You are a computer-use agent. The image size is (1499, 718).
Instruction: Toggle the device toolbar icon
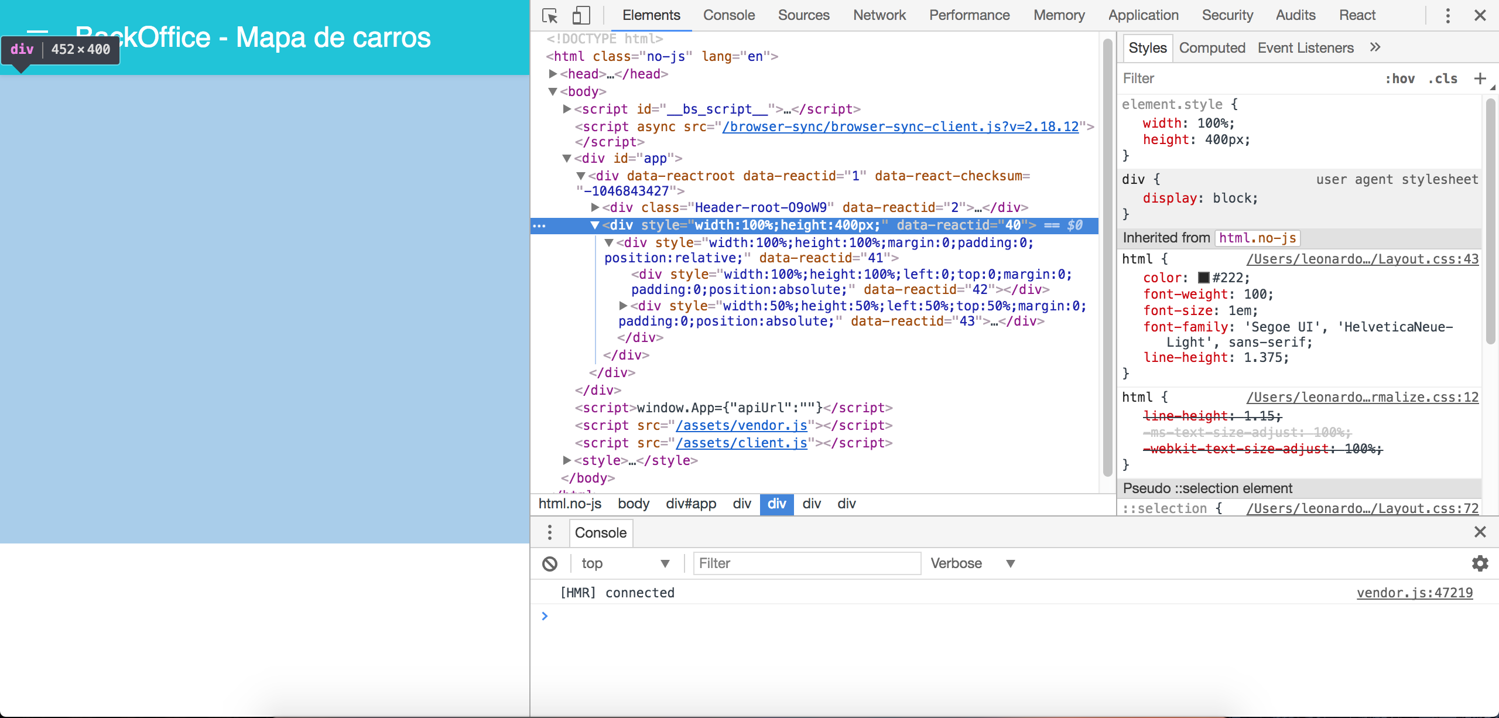click(580, 15)
